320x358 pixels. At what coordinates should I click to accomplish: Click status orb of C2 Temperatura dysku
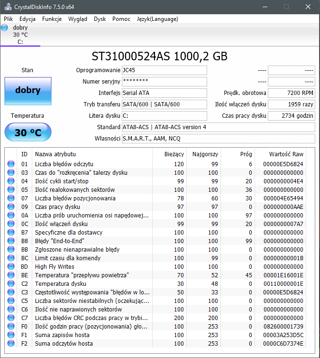click(x=11, y=283)
